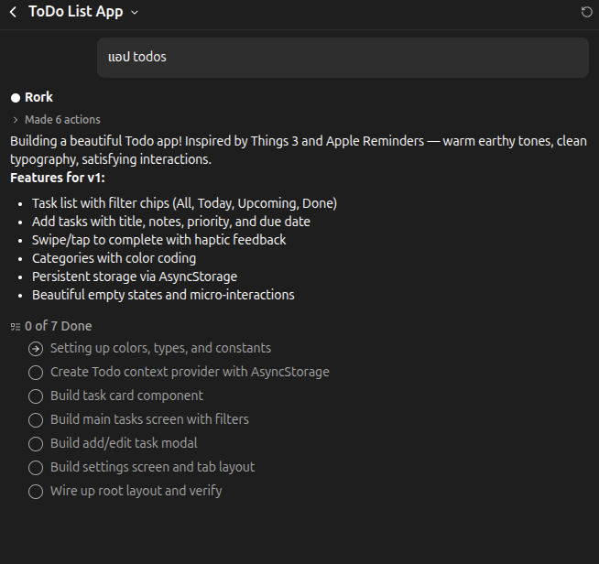
Task: Click 'Features for v1:' heading
Action: (58, 178)
